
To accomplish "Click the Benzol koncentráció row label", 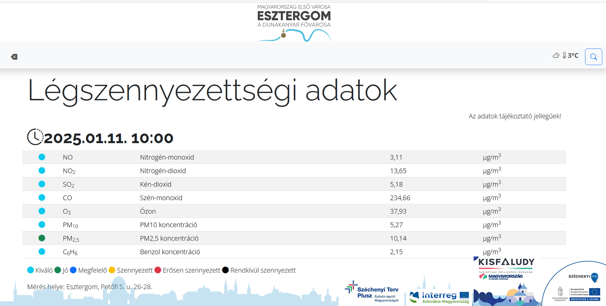I will (170, 252).
